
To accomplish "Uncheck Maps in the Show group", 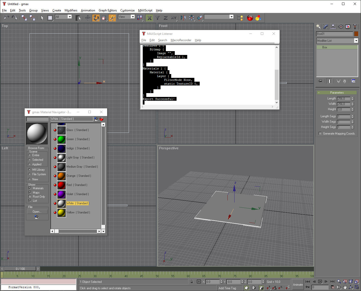I will pos(30,193).
